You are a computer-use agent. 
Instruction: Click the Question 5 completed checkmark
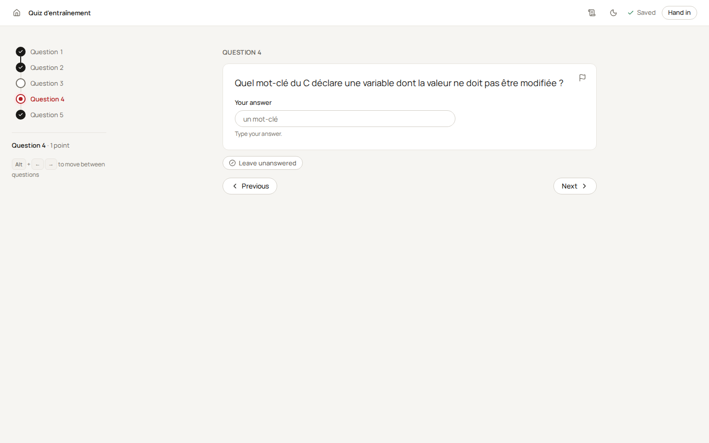point(21,115)
